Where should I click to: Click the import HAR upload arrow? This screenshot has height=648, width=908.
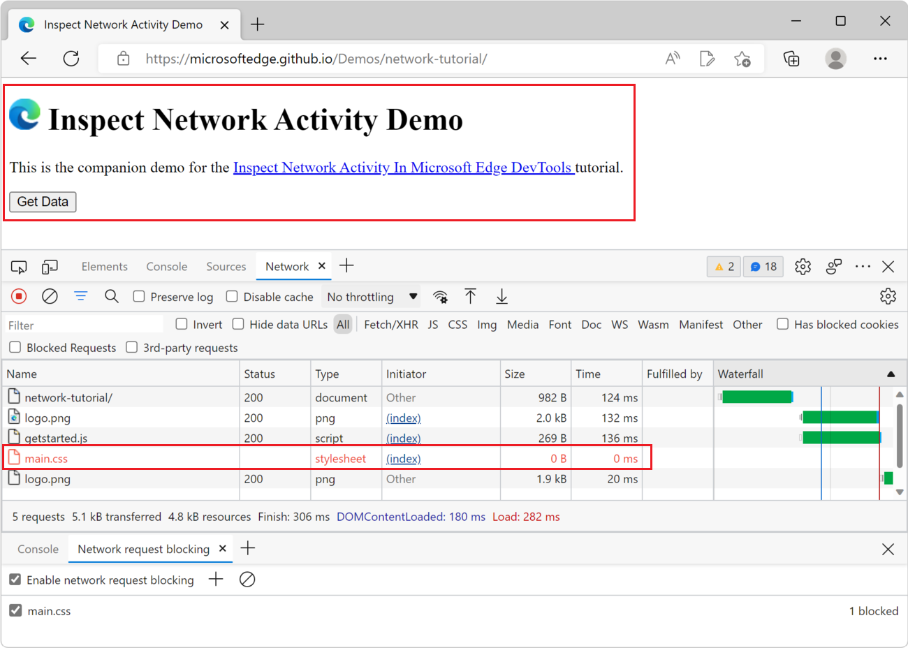pyautogui.click(x=471, y=297)
